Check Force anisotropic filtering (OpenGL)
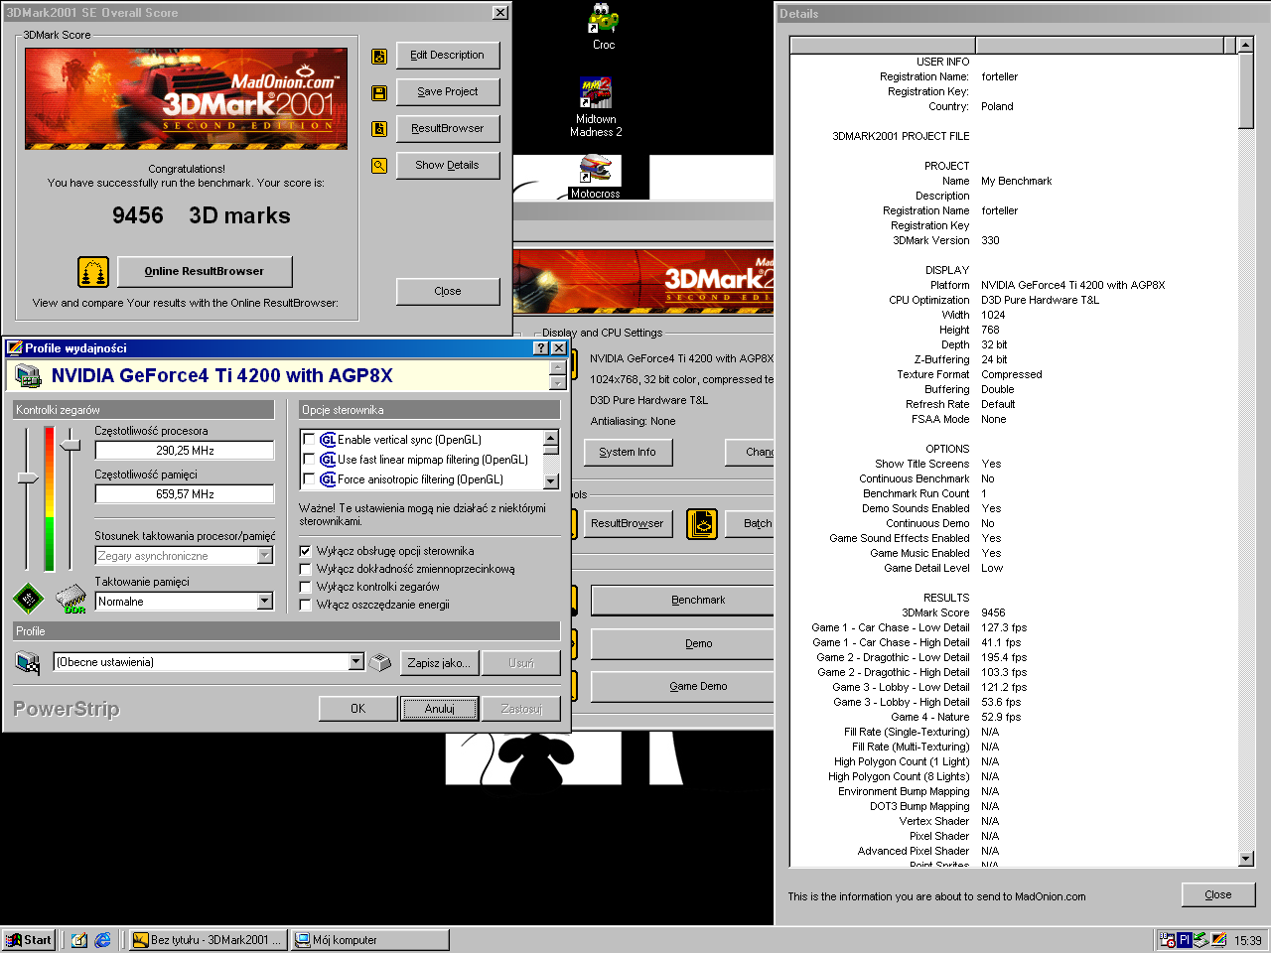Screen dimensions: 1271x953 point(309,479)
